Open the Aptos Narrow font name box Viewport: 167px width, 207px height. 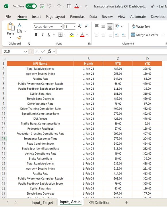(48, 26)
